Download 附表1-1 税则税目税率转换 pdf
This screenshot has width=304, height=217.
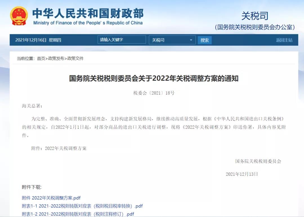(x=82, y=206)
